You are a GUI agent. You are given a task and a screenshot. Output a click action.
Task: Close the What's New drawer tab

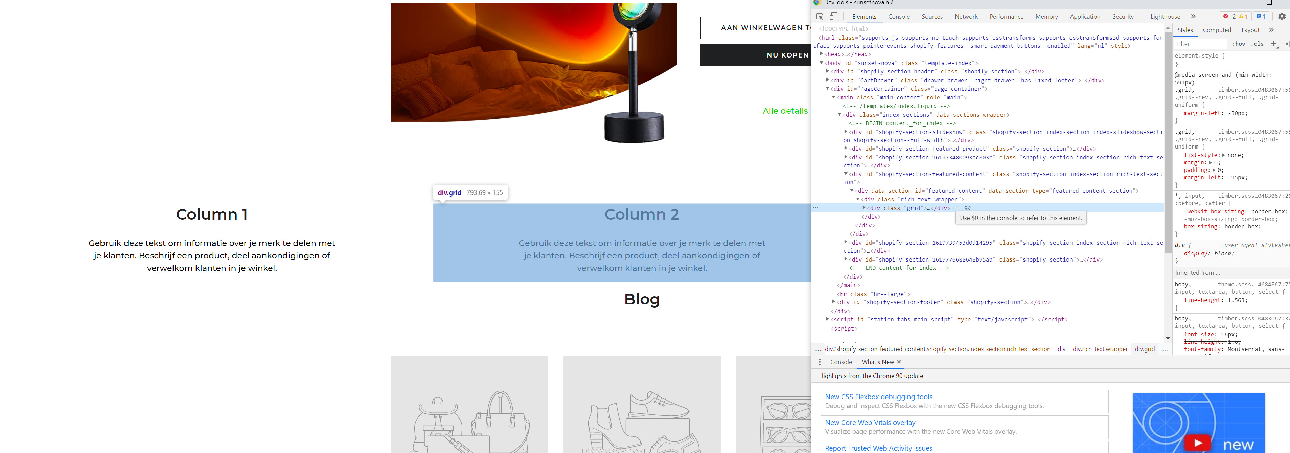tap(899, 362)
